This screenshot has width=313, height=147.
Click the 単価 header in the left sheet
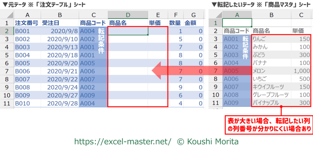coord(158,23)
